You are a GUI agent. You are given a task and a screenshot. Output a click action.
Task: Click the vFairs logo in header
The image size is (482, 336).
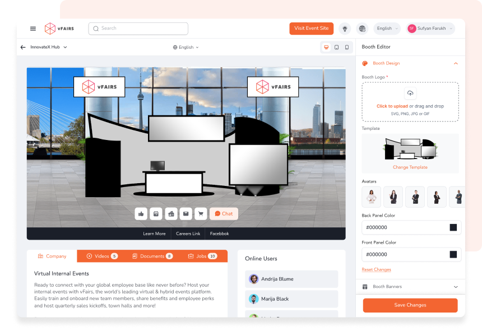tap(59, 29)
